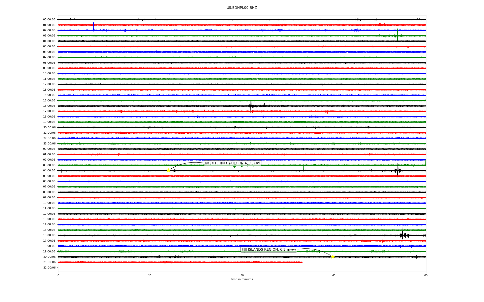Viewport: 484px width, 302px height.
Task: Click the green spike at the plot's right edge
Action: (x=425, y=162)
